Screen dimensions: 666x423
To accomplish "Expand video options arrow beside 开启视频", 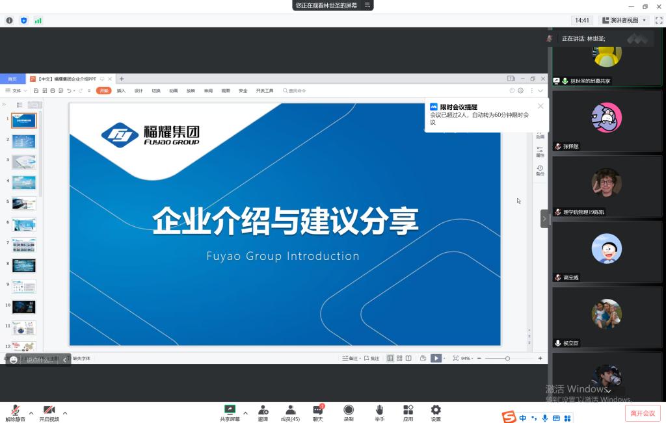I will click(64, 412).
